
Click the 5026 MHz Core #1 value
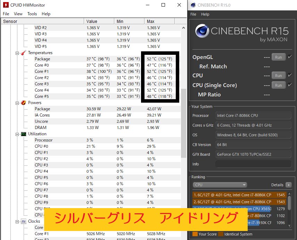coord(96,233)
